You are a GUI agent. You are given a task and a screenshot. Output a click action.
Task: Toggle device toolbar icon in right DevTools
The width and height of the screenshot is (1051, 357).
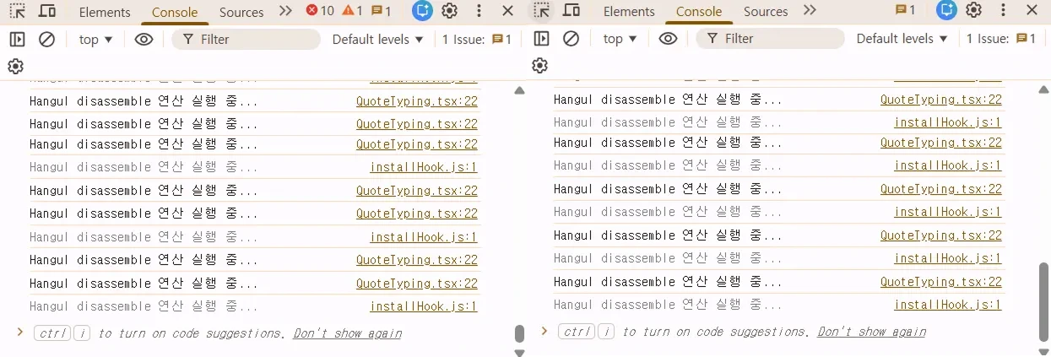click(x=572, y=11)
